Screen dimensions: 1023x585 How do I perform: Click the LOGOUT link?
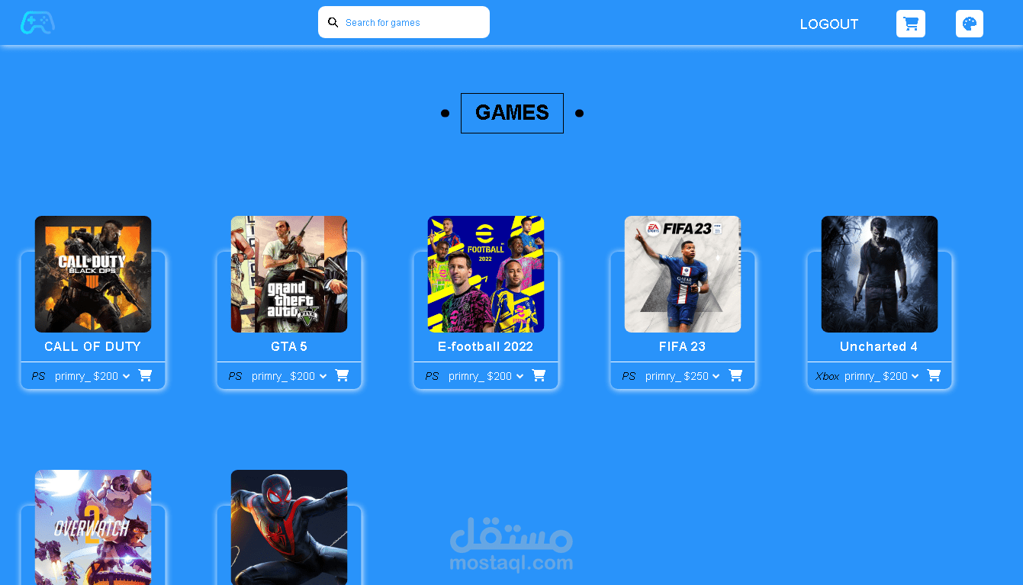tap(829, 24)
